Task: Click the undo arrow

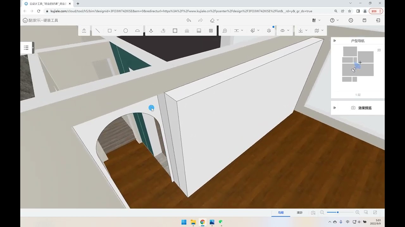Action: pos(189,20)
